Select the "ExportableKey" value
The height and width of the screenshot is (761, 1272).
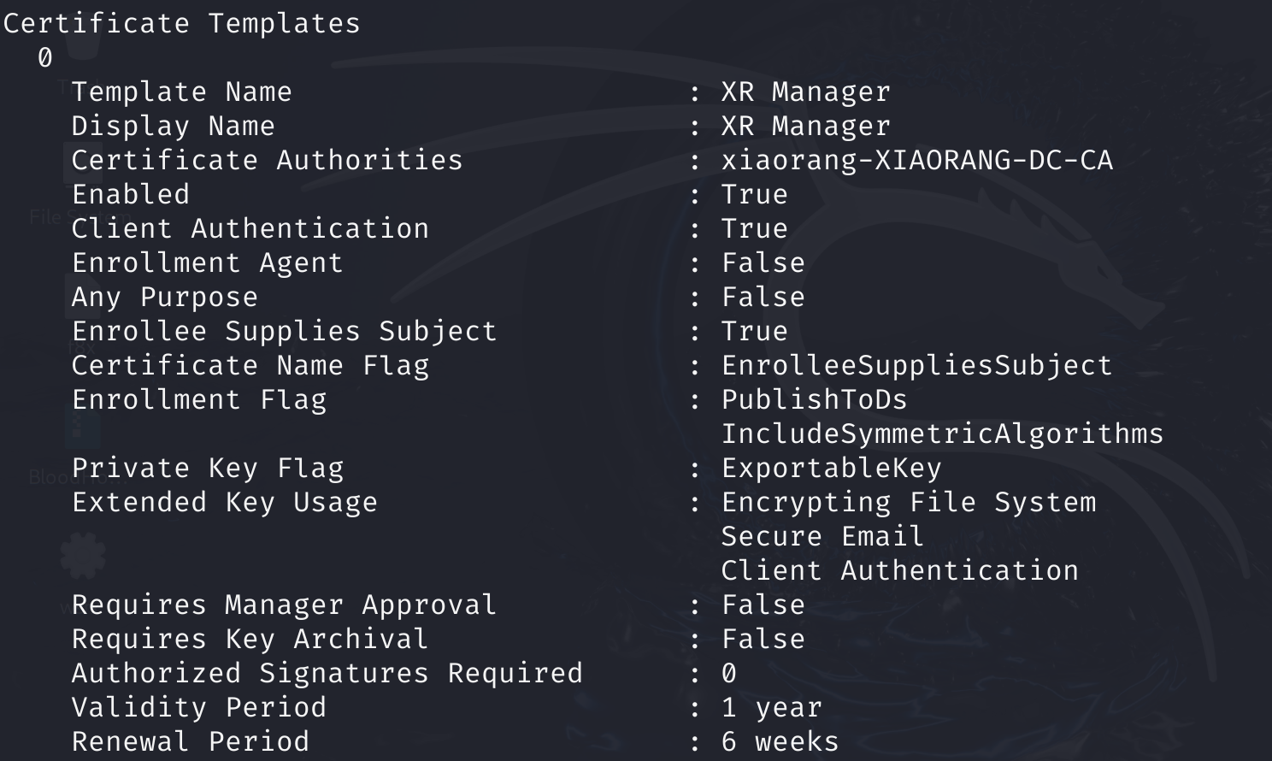pyautogui.click(x=831, y=469)
